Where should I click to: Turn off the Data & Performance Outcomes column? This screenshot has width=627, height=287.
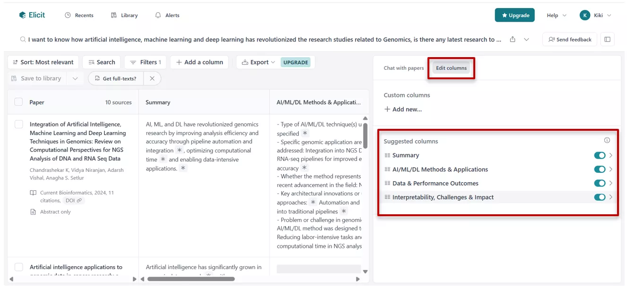tap(600, 183)
